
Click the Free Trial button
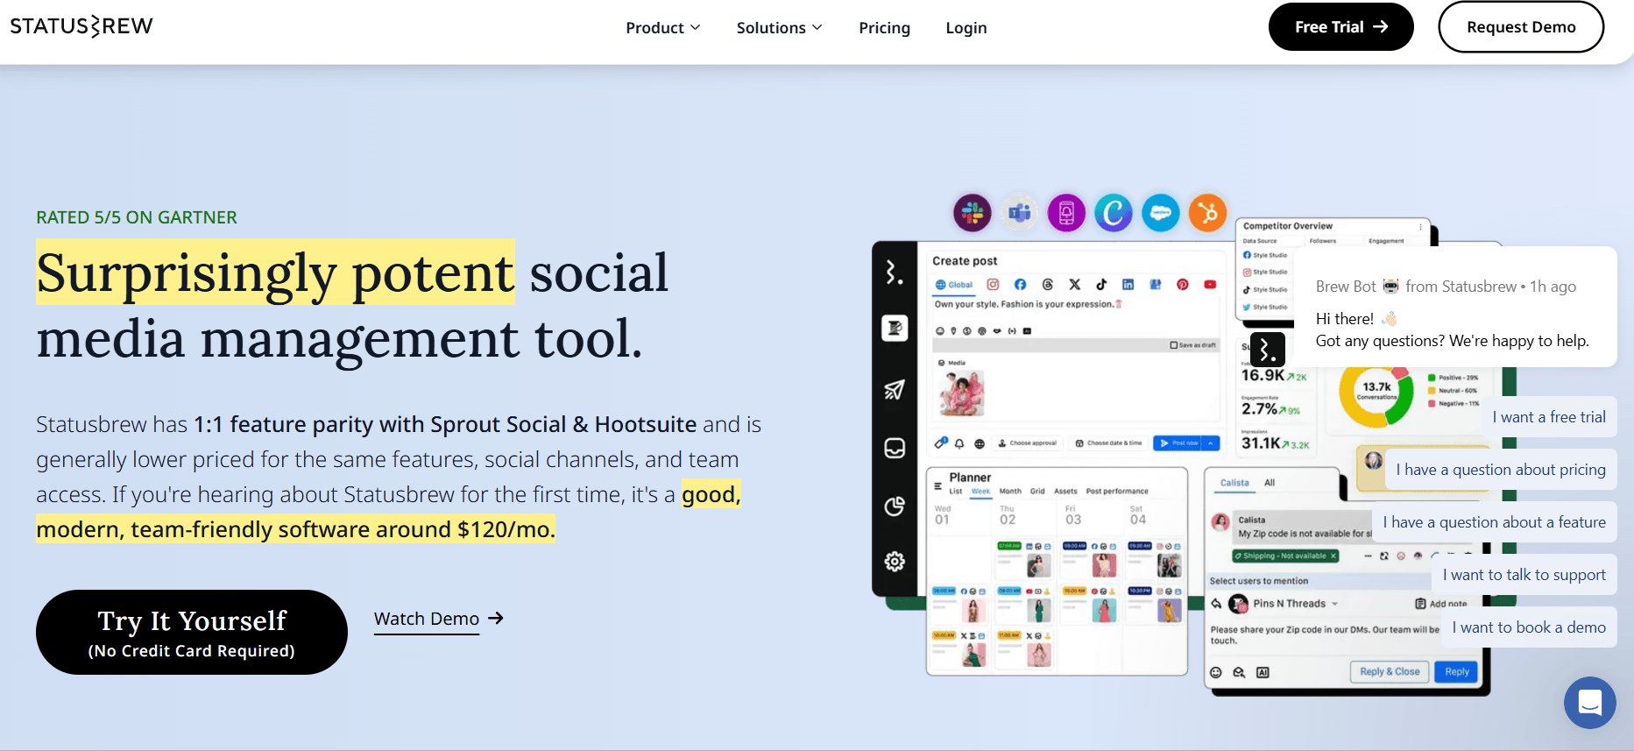click(x=1340, y=27)
